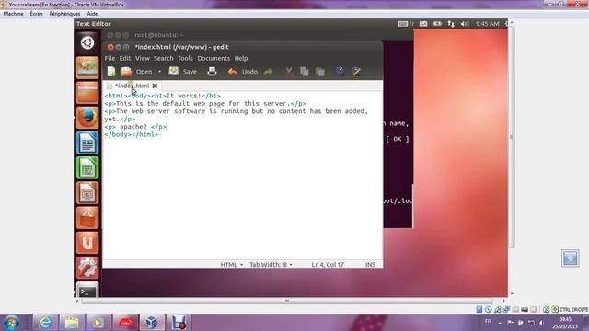
Task: Close the index.html tab
Action: (x=155, y=86)
